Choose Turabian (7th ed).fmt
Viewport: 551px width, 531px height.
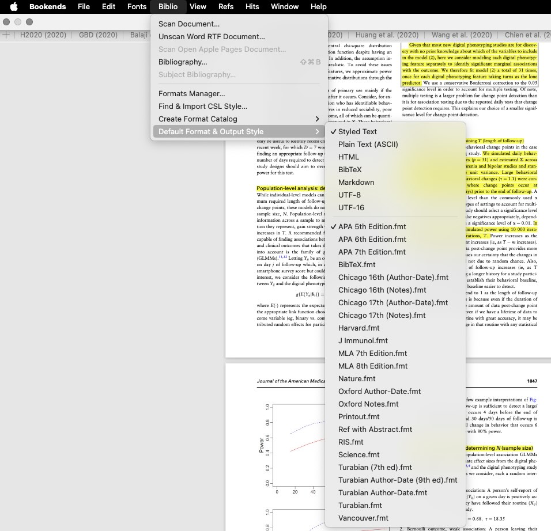click(395, 466)
